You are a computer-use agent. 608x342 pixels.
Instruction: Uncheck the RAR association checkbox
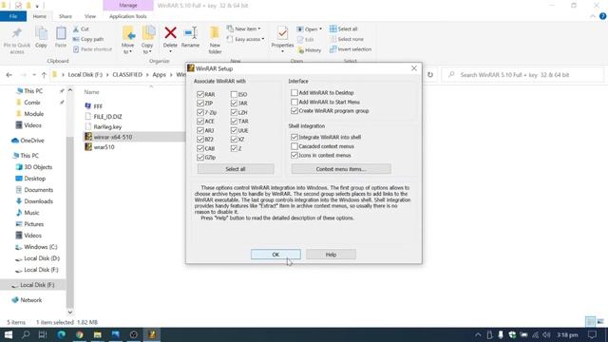click(x=200, y=94)
